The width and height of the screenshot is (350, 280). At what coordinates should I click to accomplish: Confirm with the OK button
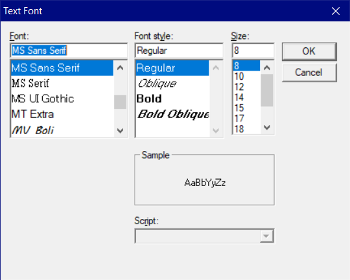(x=309, y=51)
